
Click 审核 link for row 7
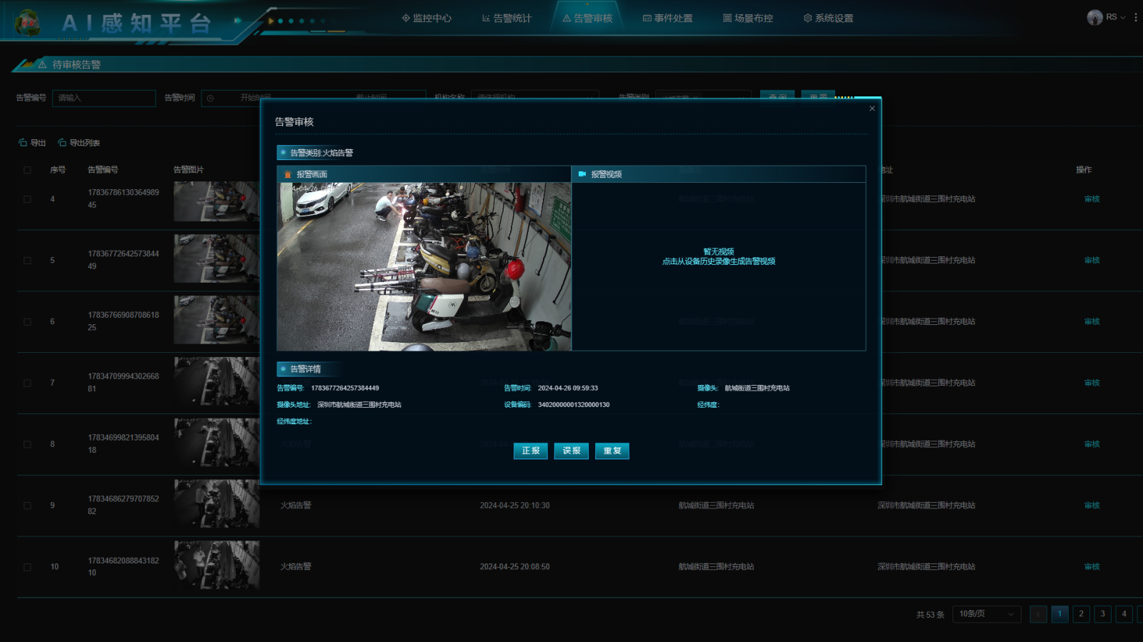[1092, 383]
